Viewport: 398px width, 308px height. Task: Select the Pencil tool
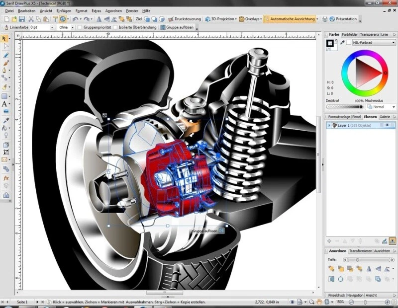pos(5,56)
